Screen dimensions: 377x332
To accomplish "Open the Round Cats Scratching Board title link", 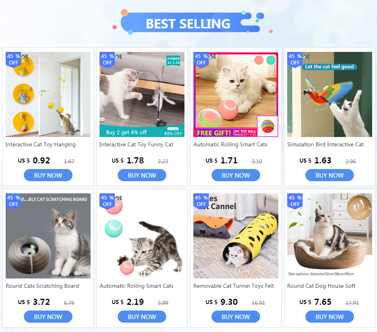I will pyautogui.click(x=42, y=286).
